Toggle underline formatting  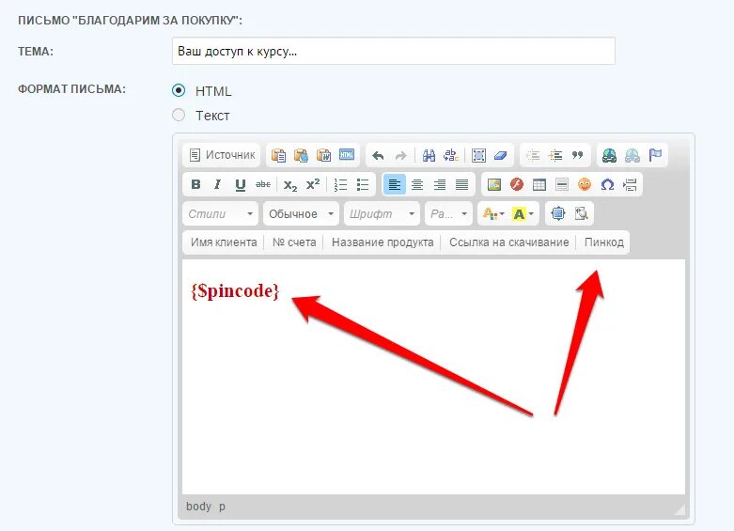tap(241, 184)
